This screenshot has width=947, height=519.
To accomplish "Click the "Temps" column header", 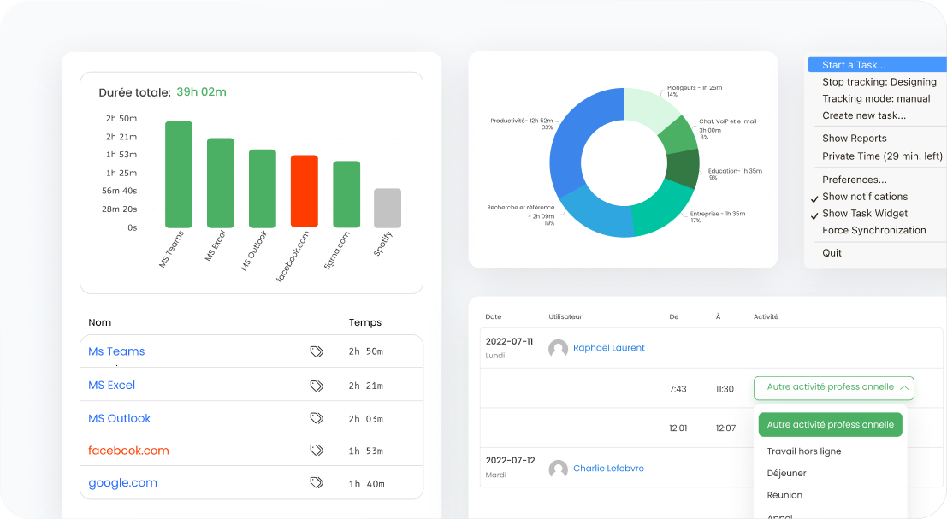I will 364,322.
